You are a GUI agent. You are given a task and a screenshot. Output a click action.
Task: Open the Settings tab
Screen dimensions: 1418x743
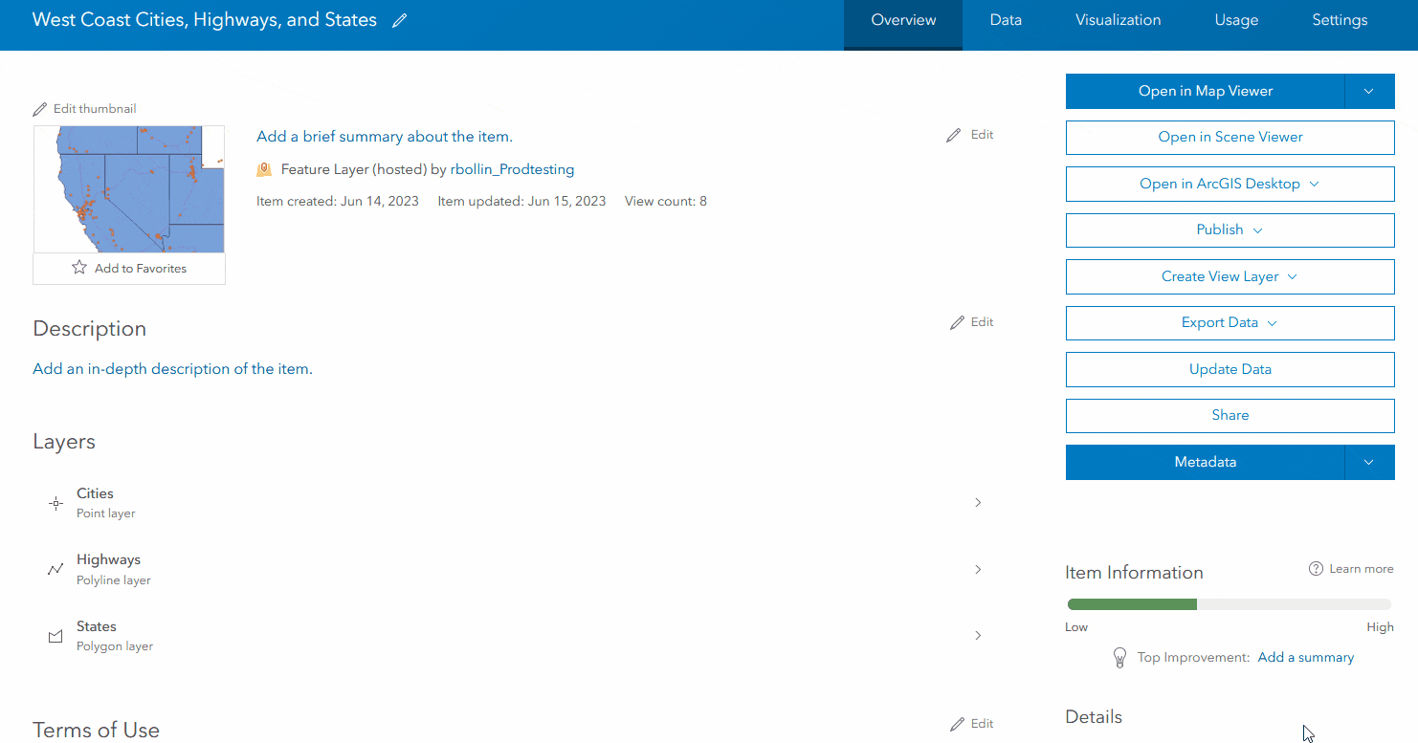coord(1340,19)
